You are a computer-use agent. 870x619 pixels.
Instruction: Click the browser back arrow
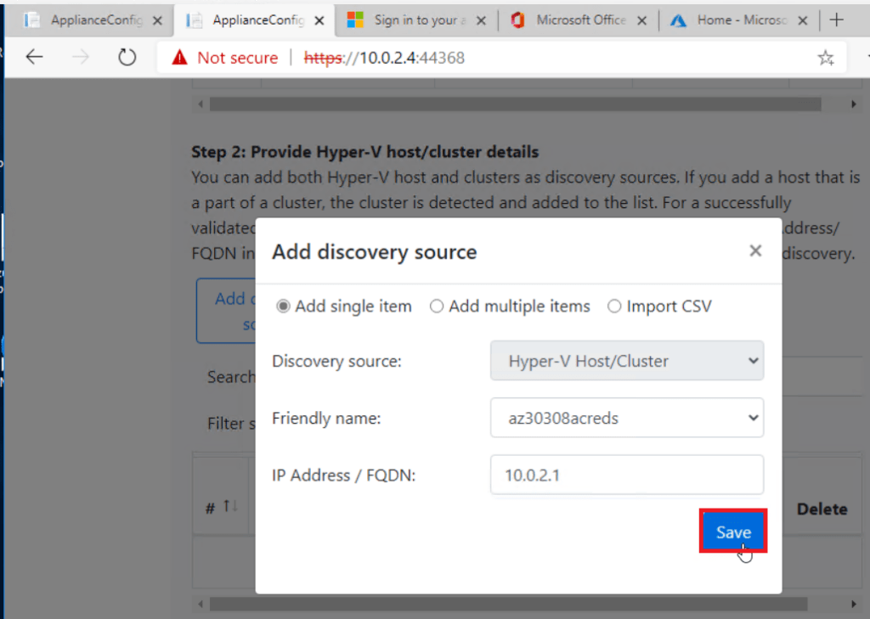coord(34,57)
